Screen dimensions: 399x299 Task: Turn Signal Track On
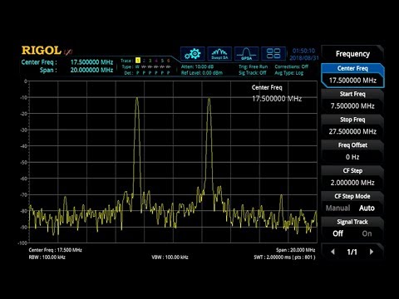click(367, 233)
